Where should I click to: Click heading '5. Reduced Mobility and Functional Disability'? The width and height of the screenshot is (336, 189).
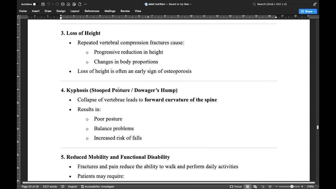[115, 157]
